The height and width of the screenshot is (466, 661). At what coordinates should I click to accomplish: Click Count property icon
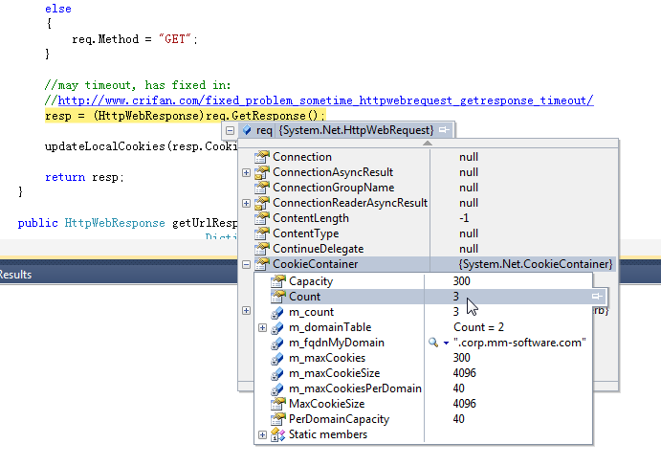click(x=277, y=297)
